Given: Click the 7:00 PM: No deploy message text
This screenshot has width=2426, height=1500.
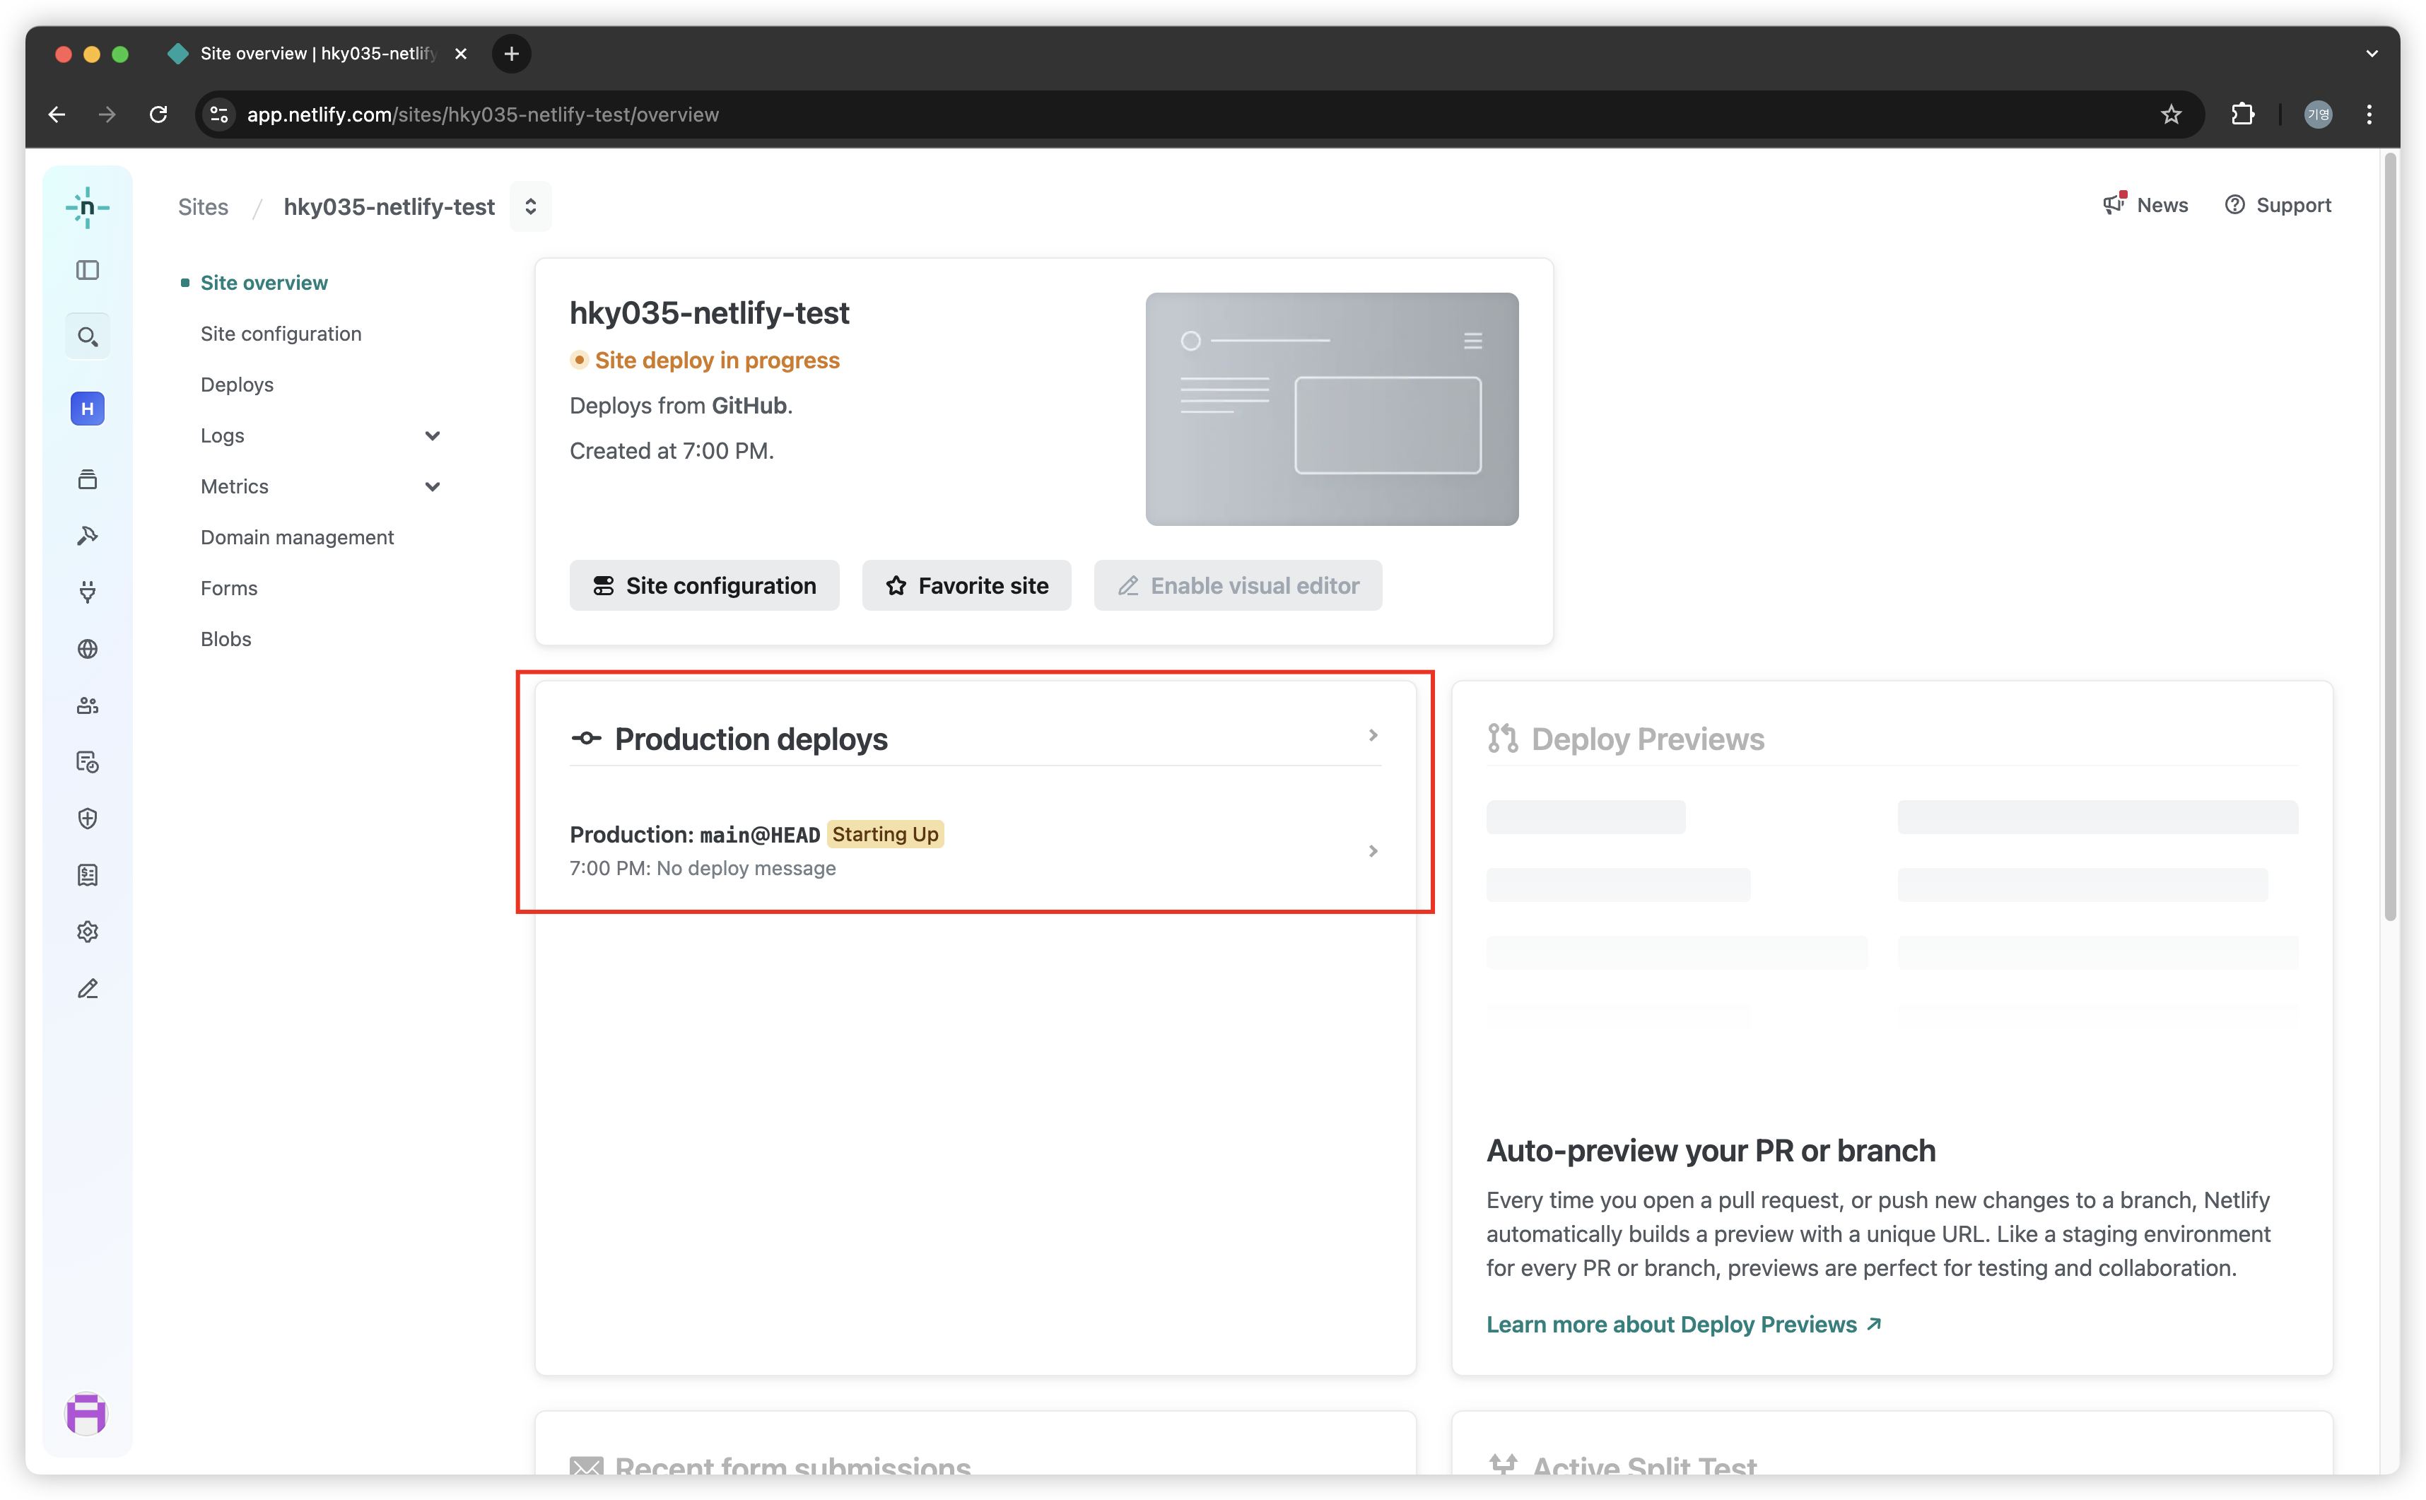Looking at the screenshot, I should (702, 868).
